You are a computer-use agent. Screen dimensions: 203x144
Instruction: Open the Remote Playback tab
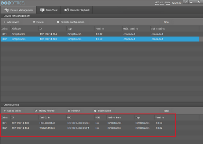[77, 10]
